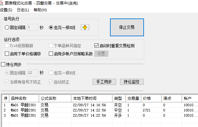Select 走完一根K线 radio in 信号执行
Screen dimensions: 198x127
tap(51, 28)
